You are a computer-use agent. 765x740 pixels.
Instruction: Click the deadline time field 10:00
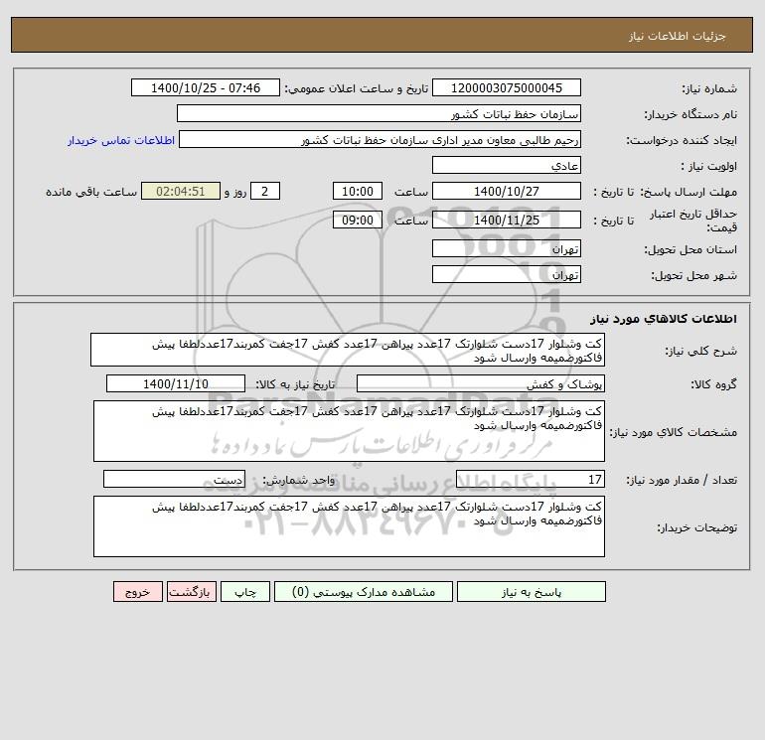358,192
